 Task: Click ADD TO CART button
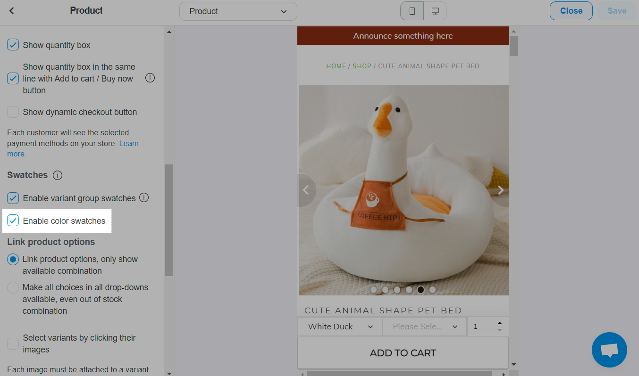coord(403,352)
